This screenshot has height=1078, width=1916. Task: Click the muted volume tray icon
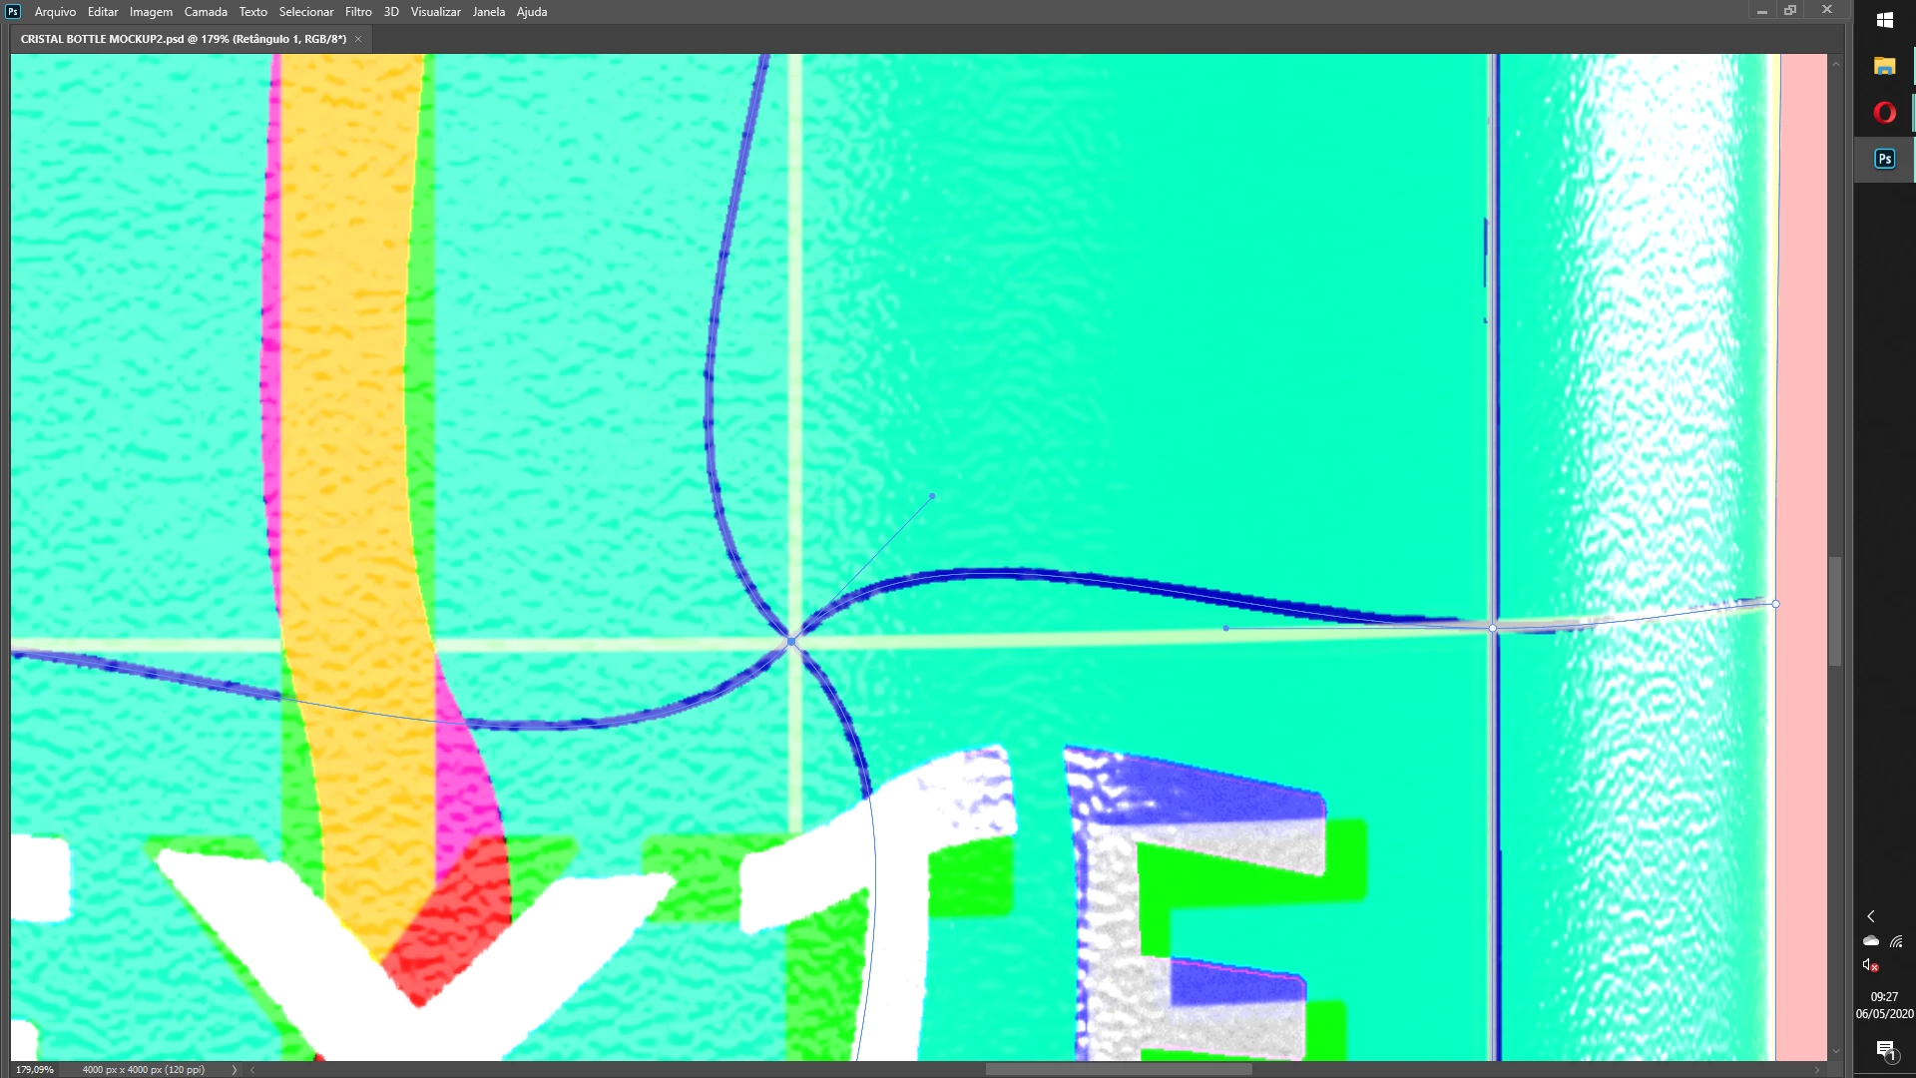click(1871, 965)
